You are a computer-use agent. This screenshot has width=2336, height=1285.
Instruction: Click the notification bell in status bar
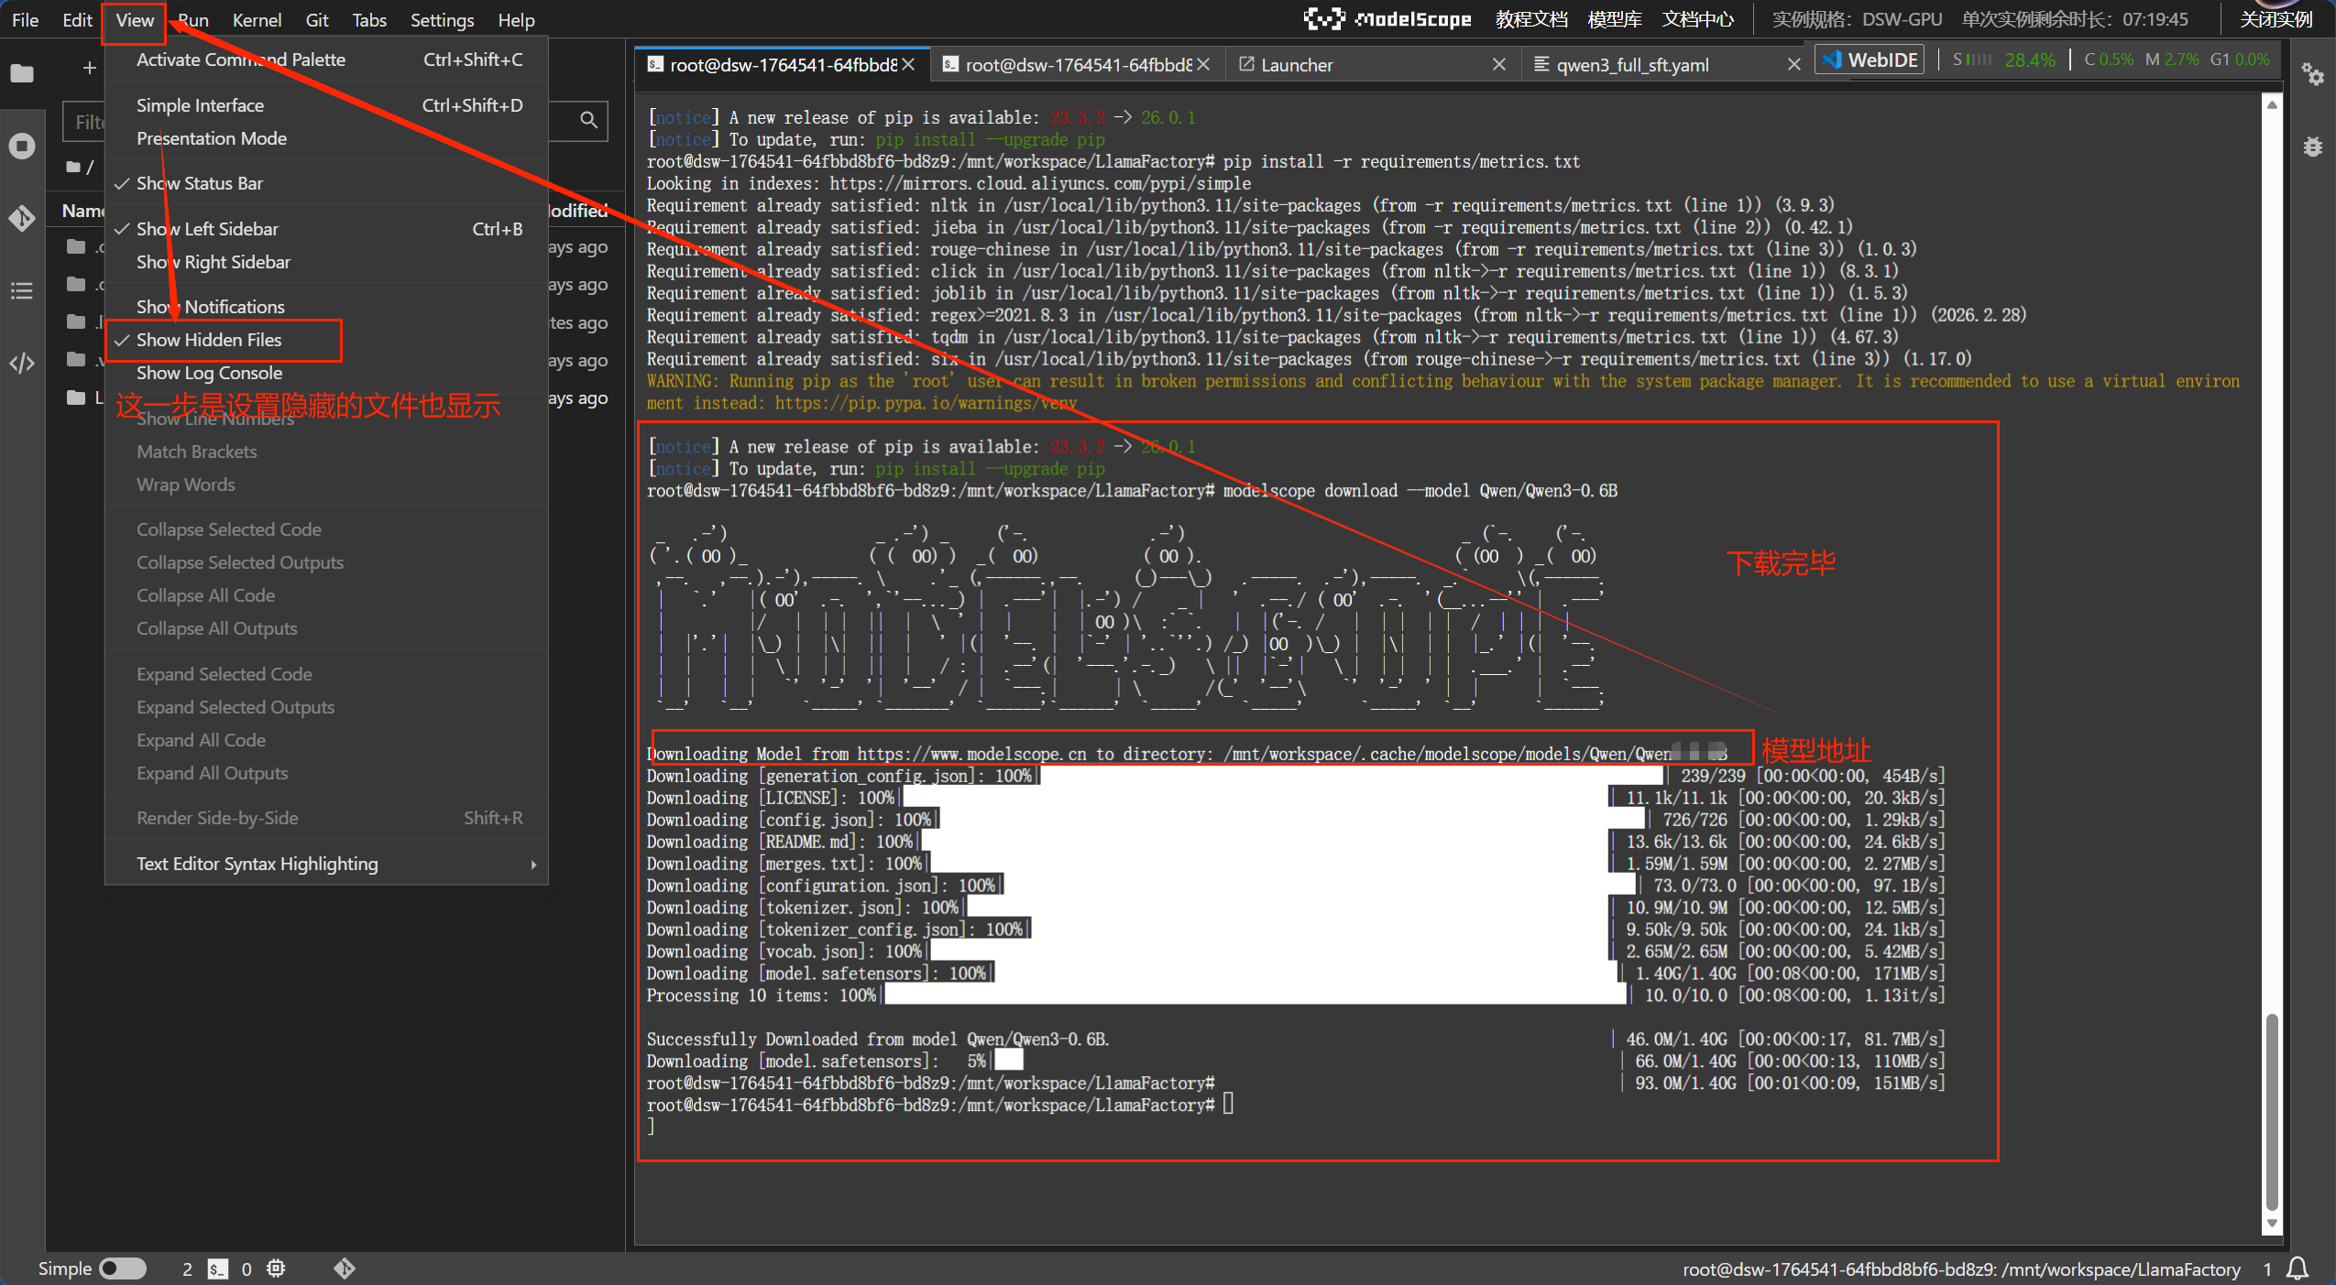point(2298,1269)
